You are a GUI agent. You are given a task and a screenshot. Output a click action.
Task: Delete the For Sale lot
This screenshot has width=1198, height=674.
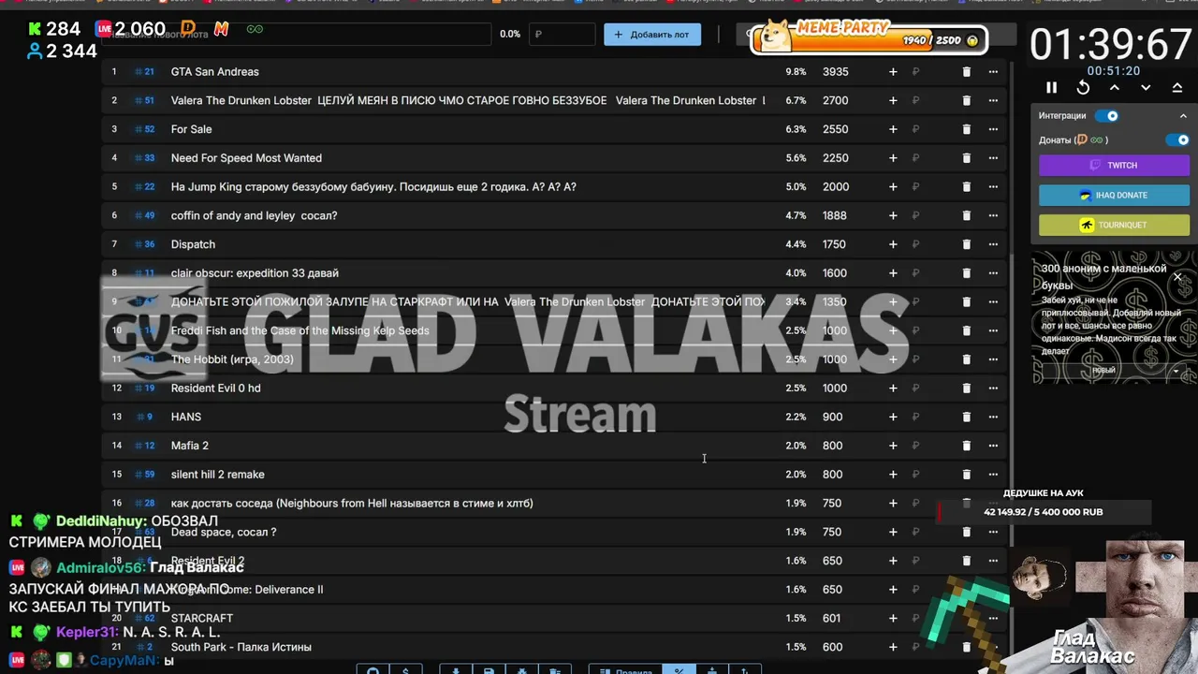coord(967,129)
